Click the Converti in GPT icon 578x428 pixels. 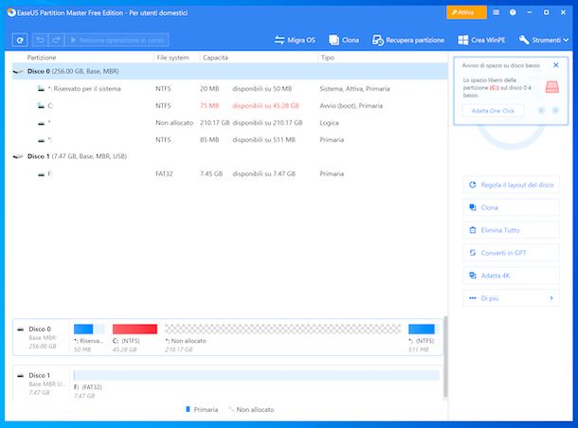click(x=473, y=253)
